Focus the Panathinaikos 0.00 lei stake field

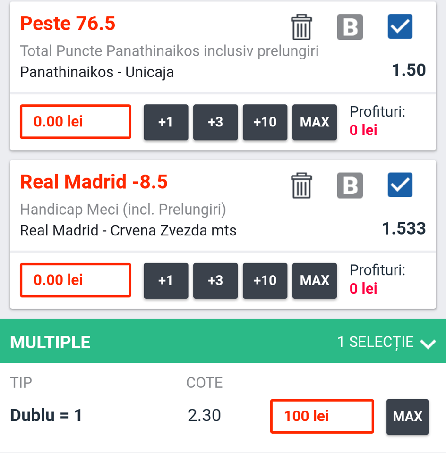coord(75,122)
